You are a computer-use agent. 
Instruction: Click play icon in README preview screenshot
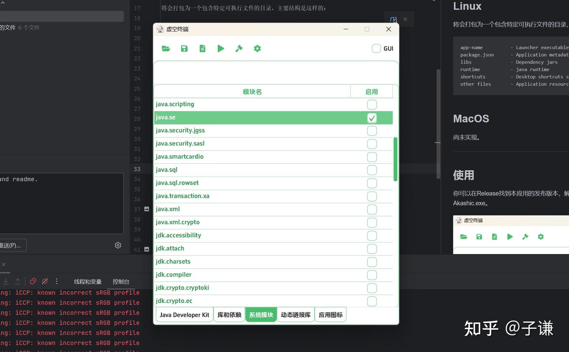(x=510, y=237)
